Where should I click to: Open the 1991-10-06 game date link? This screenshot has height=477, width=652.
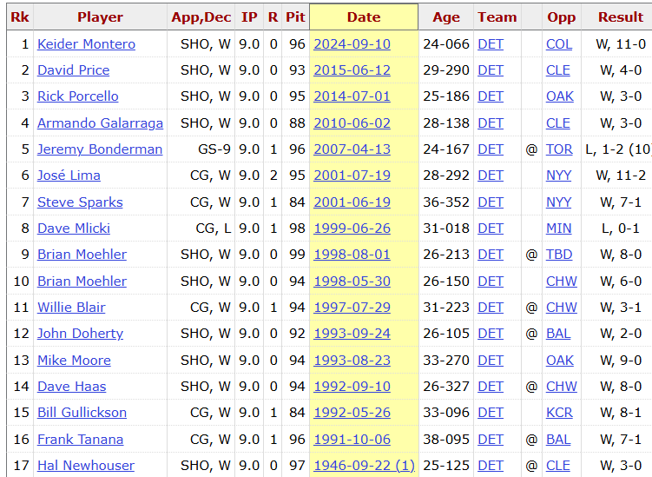352,440
